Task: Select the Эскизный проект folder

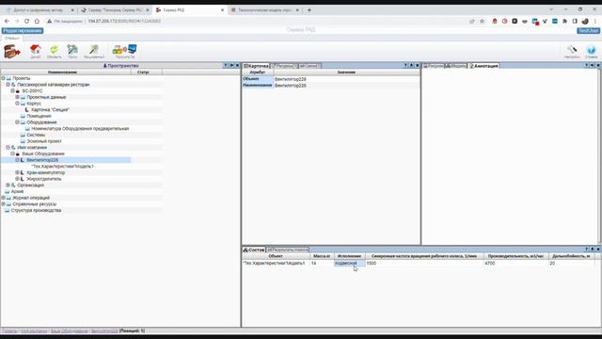Action: (44, 141)
